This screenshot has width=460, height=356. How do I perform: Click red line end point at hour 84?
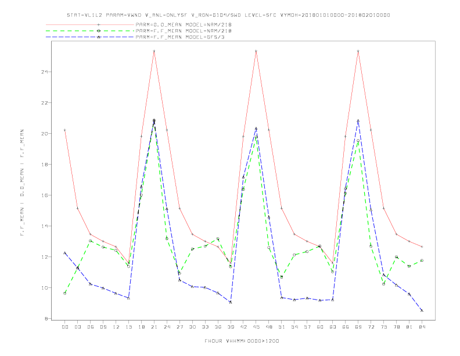(x=422, y=247)
